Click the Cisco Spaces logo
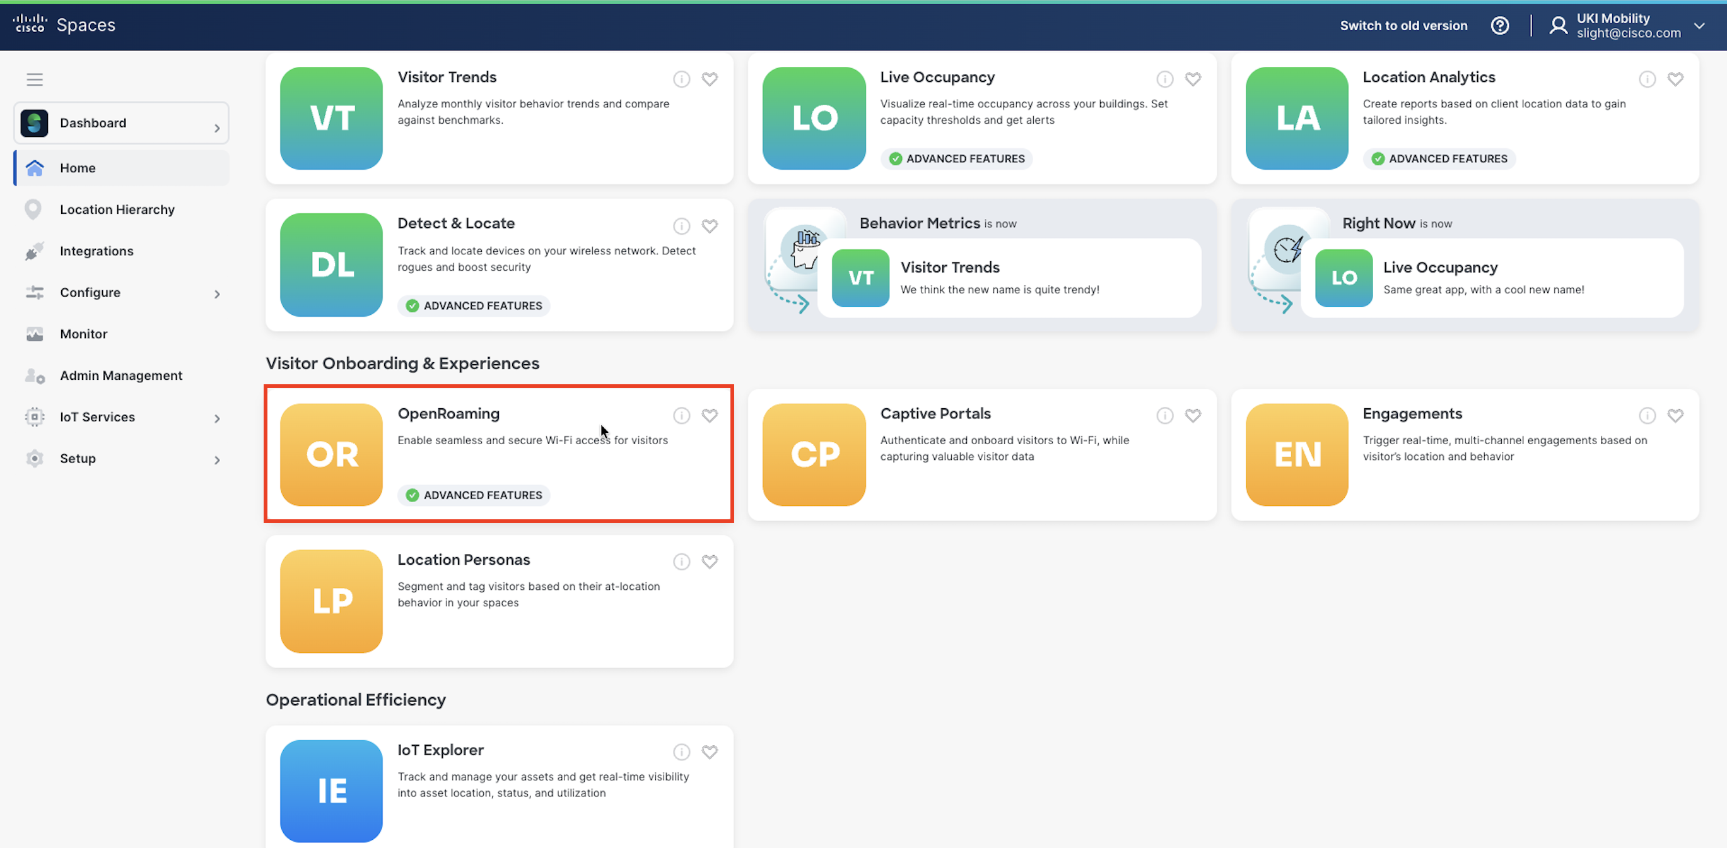This screenshot has height=848, width=1727. click(64, 25)
